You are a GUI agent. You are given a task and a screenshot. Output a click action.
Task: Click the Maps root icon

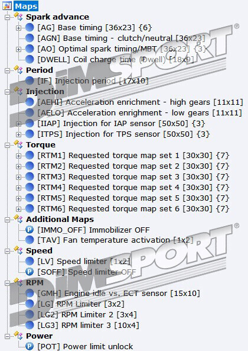7,6
